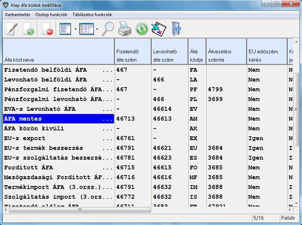Open the Karbantartás menu
The image size is (302, 225).
coord(18,15)
